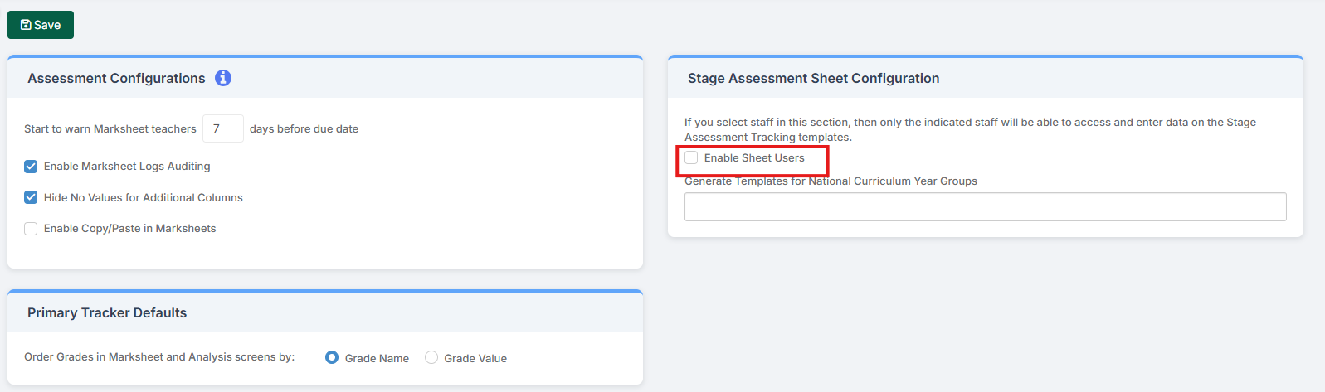Select the Grade Name radio button
This screenshot has height=392, width=1325.
(x=332, y=357)
